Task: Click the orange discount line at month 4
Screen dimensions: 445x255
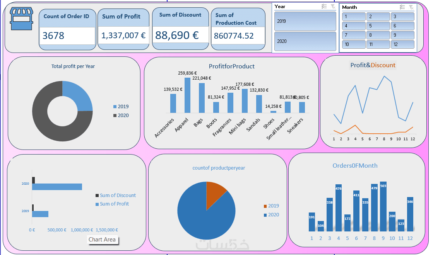Action: (355, 125)
